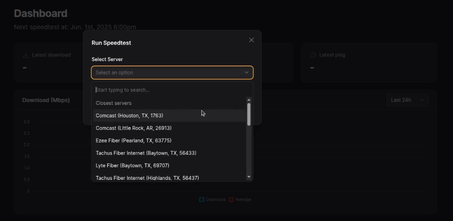Image resolution: width=453 pixels, height=221 pixels.
Task: Click the Next speedtest time text
Action: tap(75, 27)
